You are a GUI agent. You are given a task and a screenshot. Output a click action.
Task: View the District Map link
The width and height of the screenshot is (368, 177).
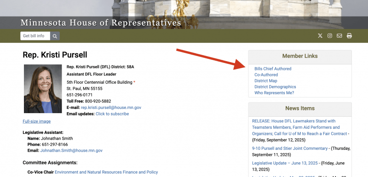(x=266, y=81)
